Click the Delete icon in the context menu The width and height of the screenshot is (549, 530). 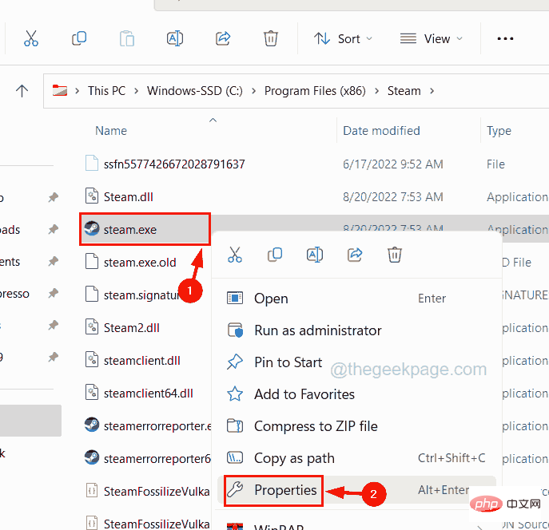(395, 255)
